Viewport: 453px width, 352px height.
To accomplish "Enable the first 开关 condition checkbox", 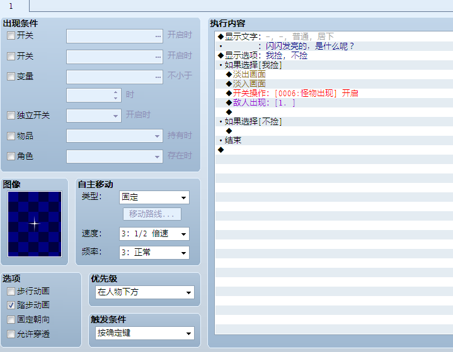I will [11, 36].
